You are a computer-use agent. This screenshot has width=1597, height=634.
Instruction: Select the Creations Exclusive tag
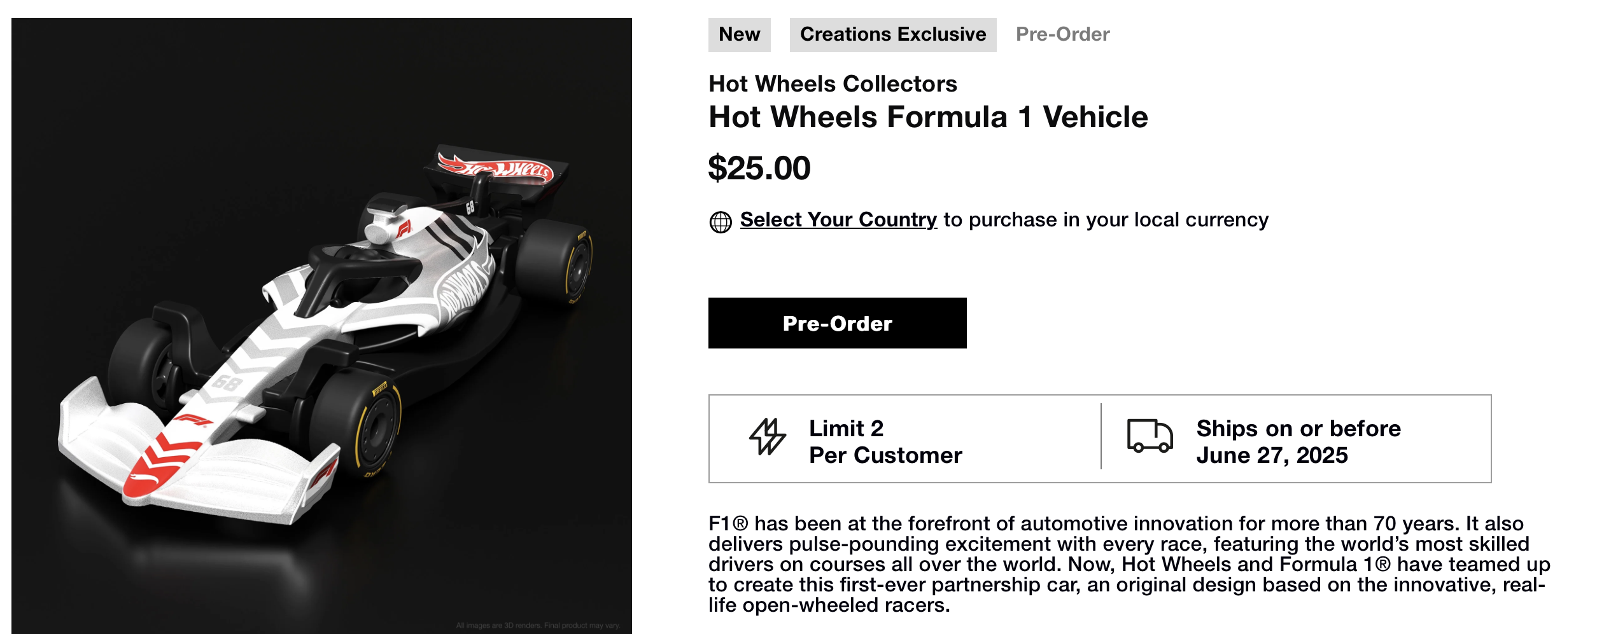(892, 34)
